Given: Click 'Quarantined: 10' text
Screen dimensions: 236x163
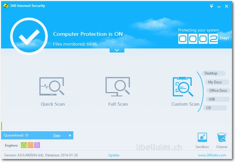Looking at the screenshot, I should pyautogui.click(x=16, y=135).
